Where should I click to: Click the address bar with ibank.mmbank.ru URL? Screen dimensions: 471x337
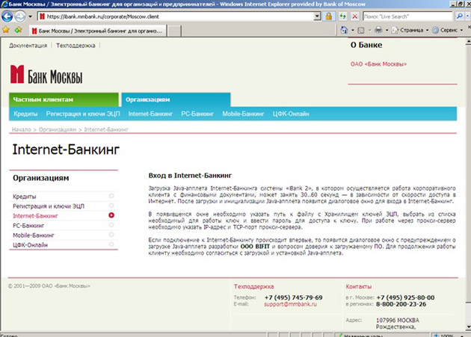(176, 16)
